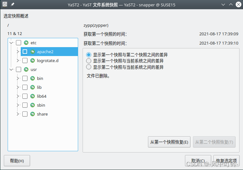Expand the lib tree node
The image size is (243, 170).
[x=18, y=87]
